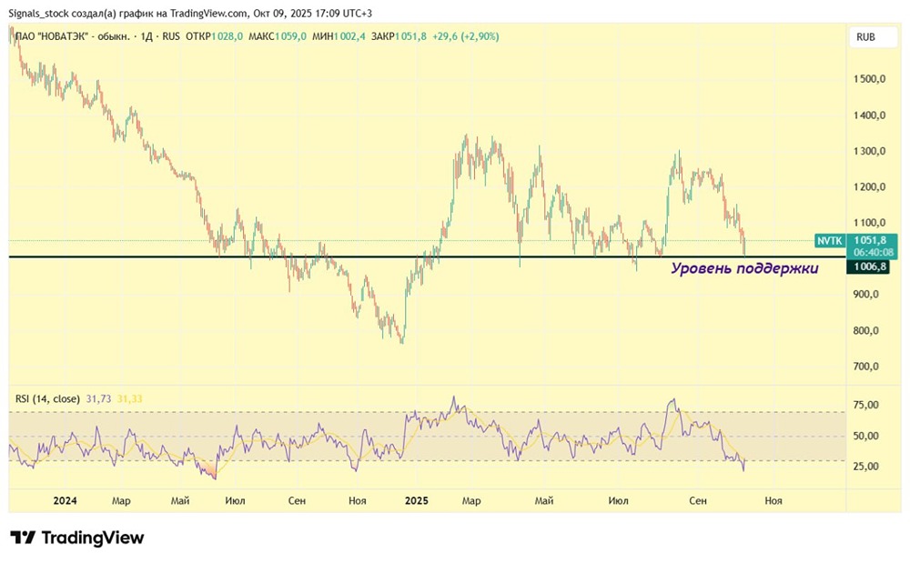
Task: Click the 2024 year label on time axis
Action: 65,500
